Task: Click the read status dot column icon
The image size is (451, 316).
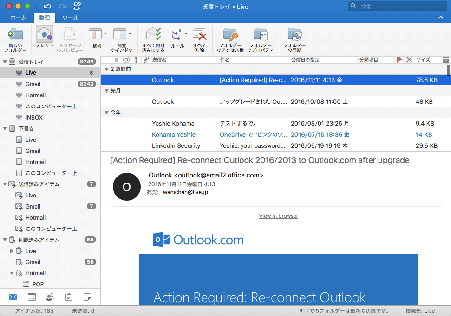Action: [x=117, y=60]
